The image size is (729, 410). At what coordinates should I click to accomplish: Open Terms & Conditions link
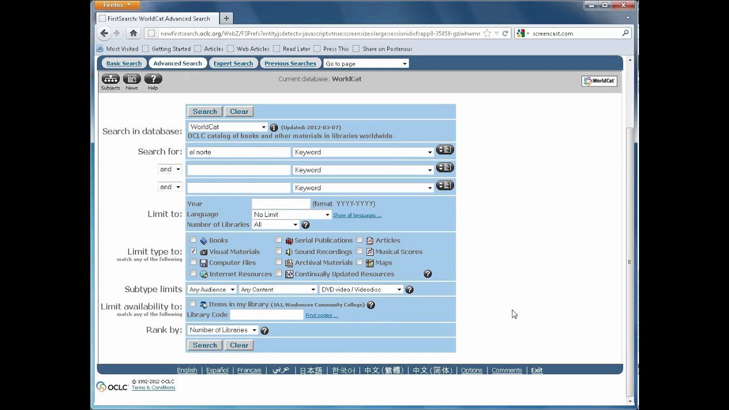(154, 388)
